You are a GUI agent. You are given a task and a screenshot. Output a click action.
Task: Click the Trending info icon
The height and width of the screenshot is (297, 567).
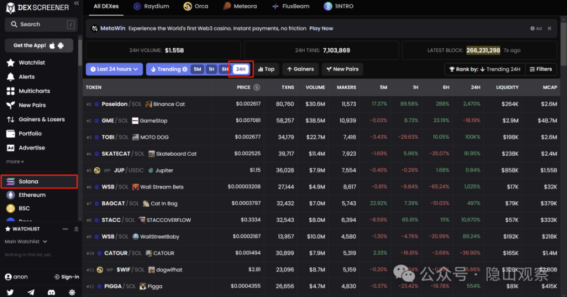point(185,69)
